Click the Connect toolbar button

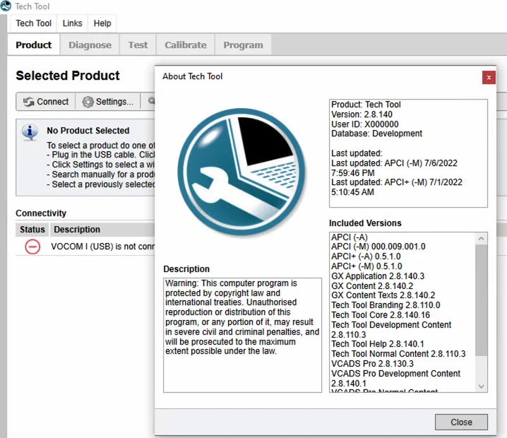tap(46, 102)
